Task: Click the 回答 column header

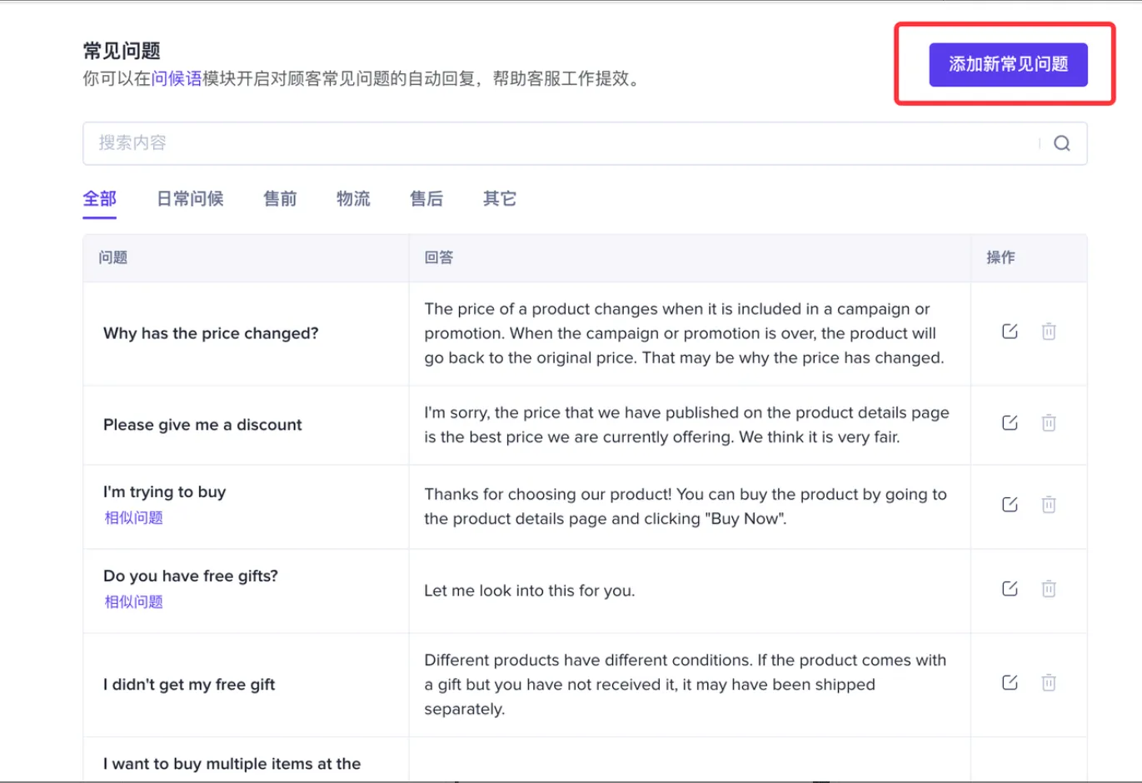Action: pos(439,257)
